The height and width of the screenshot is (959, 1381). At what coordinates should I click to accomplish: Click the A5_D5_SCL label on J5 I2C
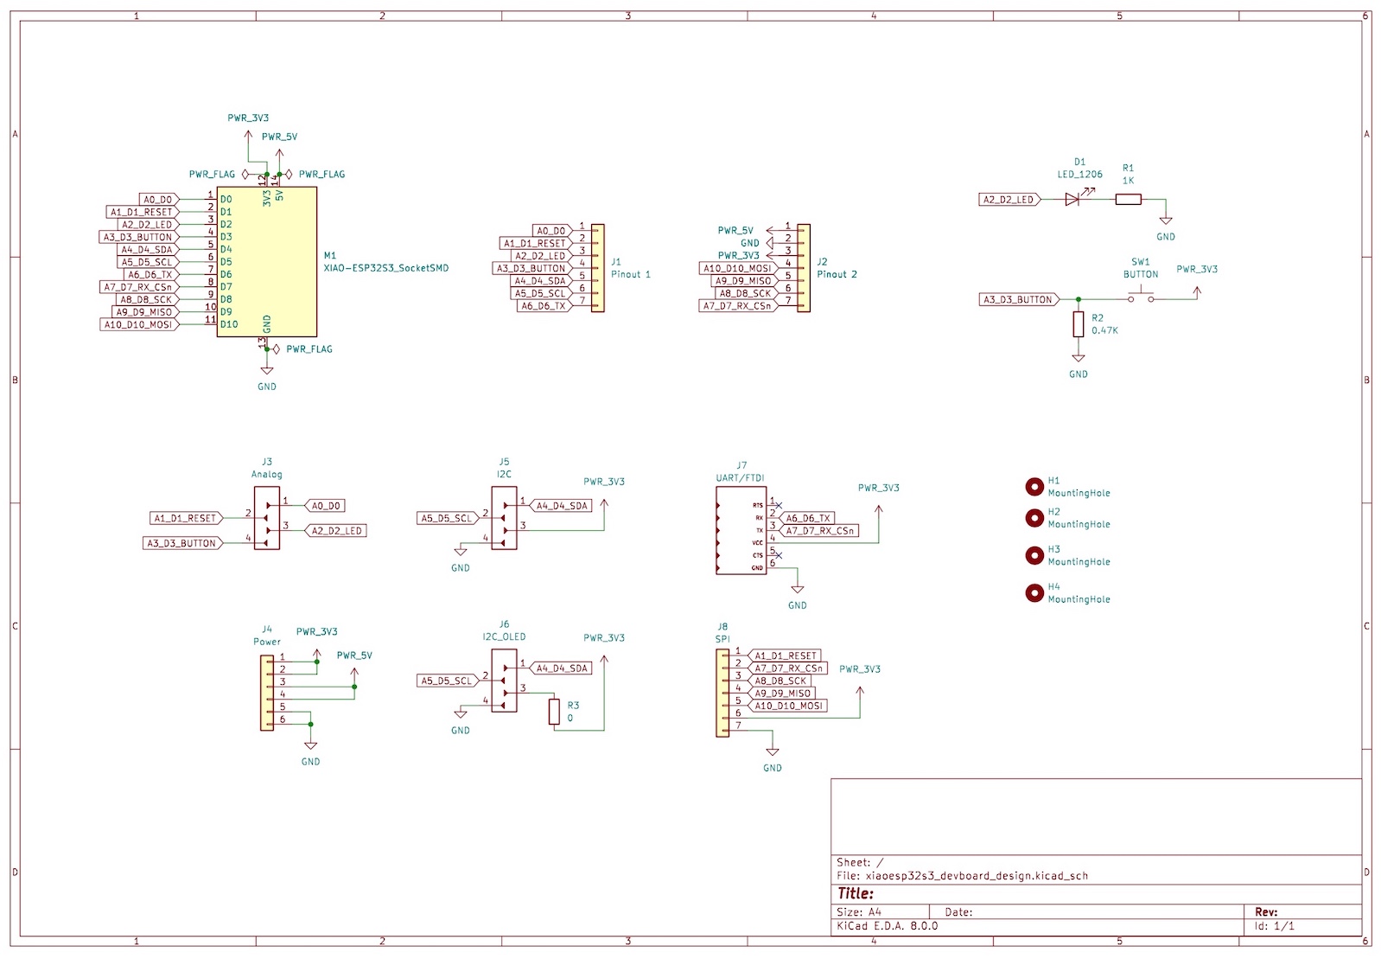click(x=448, y=518)
